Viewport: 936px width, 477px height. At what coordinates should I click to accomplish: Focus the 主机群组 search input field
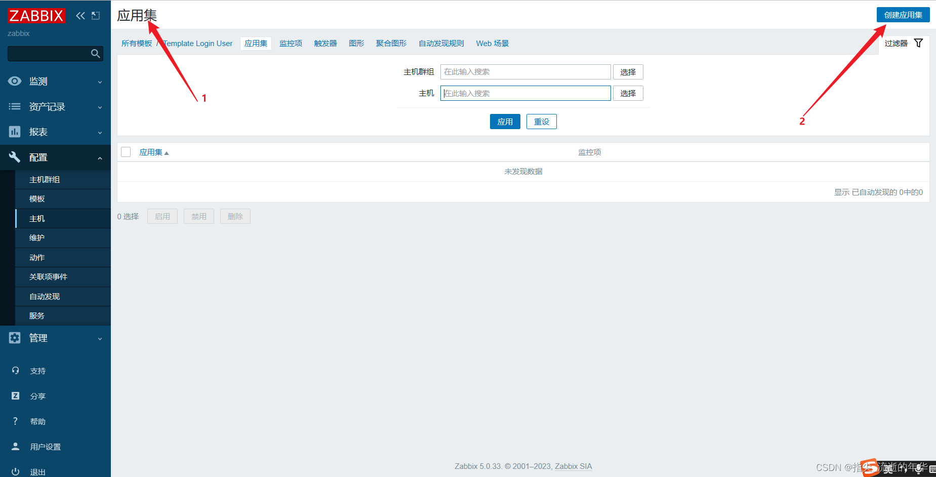[x=525, y=72]
